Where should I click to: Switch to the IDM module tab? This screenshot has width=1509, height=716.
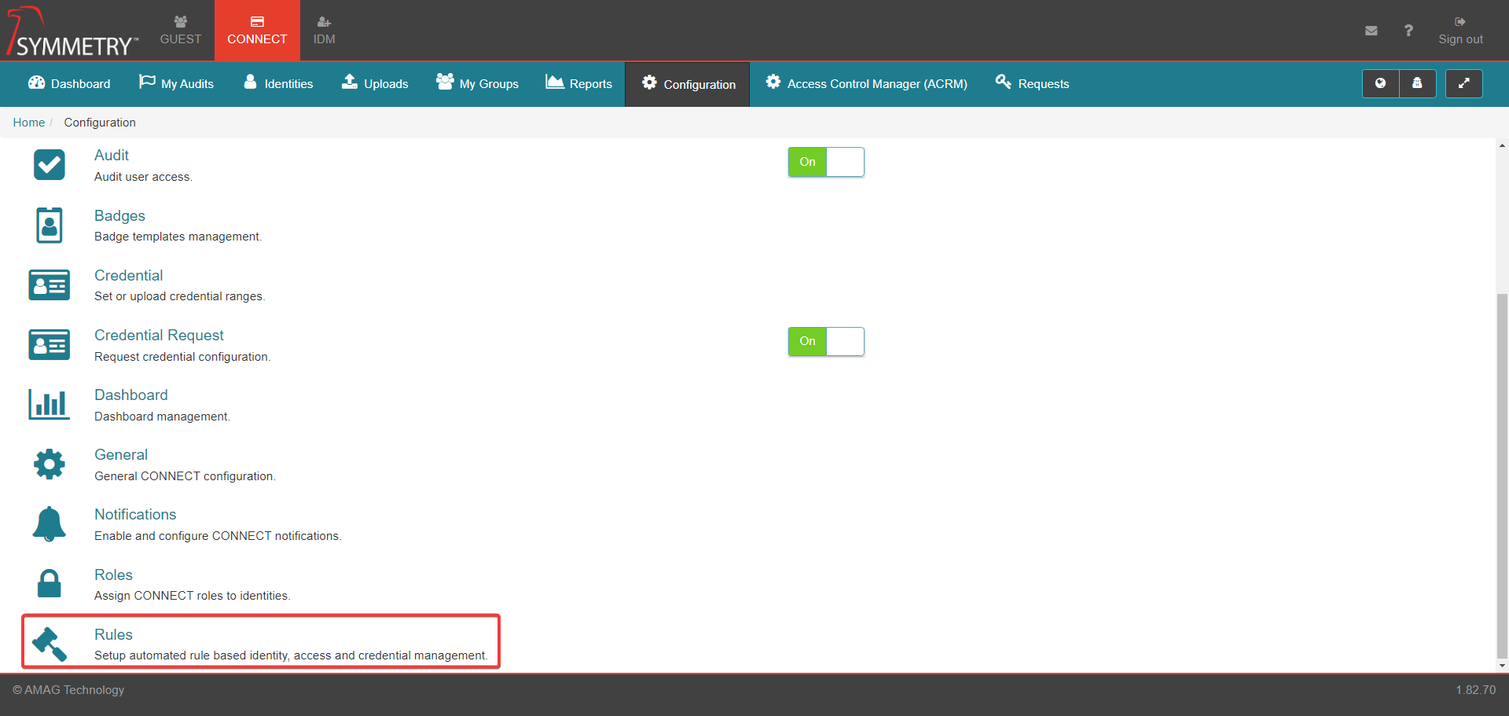pyautogui.click(x=324, y=31)
